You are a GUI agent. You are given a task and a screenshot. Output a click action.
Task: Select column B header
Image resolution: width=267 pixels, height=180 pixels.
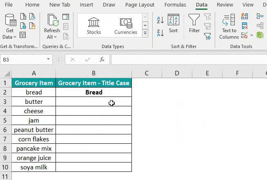[93, 73]
